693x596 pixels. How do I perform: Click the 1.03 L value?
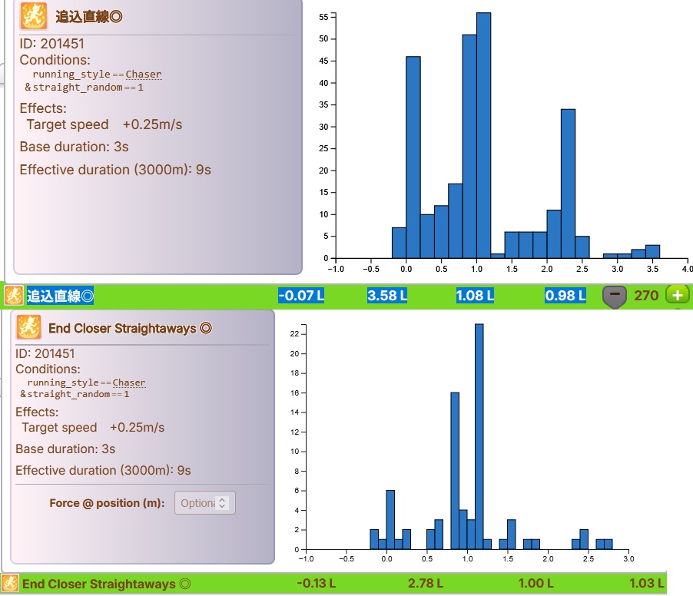647,583
